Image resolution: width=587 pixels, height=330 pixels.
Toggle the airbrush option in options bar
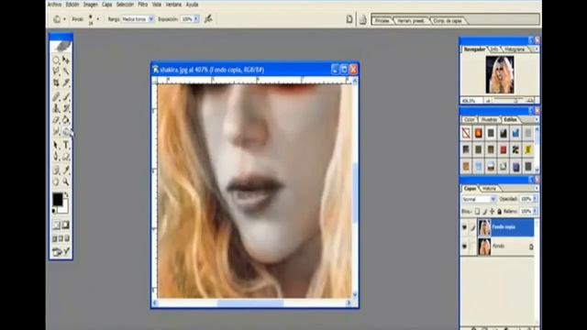click(x=208, y=18)
